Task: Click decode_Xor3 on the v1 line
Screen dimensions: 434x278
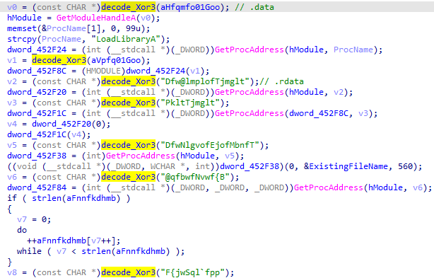Action: tap(59, 60)
